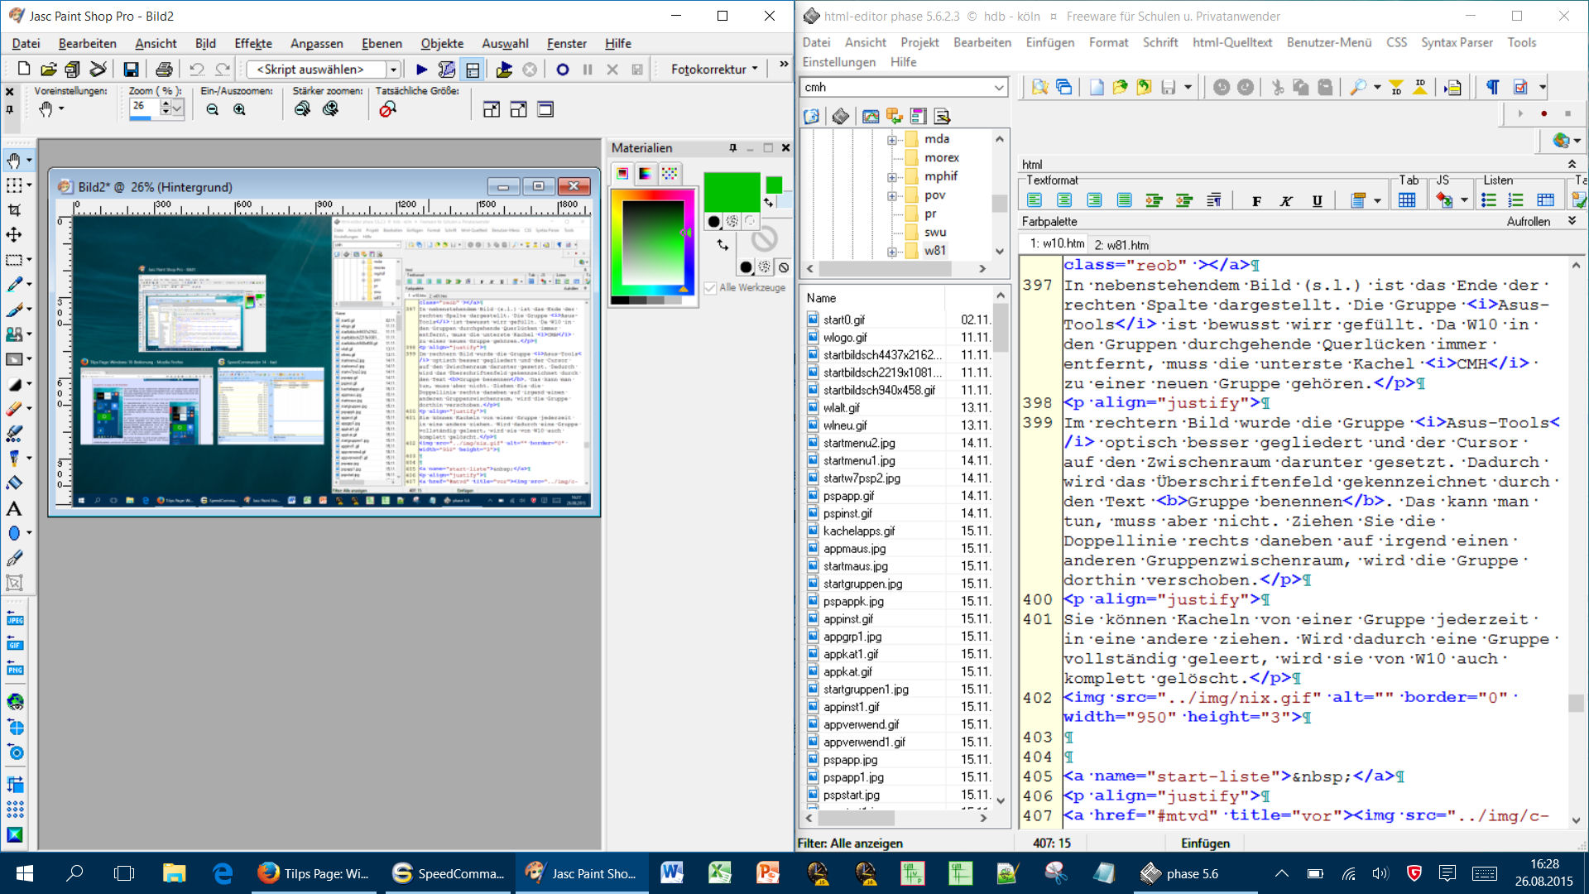Click the bold F formatting icon
Screen dimensions: 1589x894
(x=1256, y=200)
